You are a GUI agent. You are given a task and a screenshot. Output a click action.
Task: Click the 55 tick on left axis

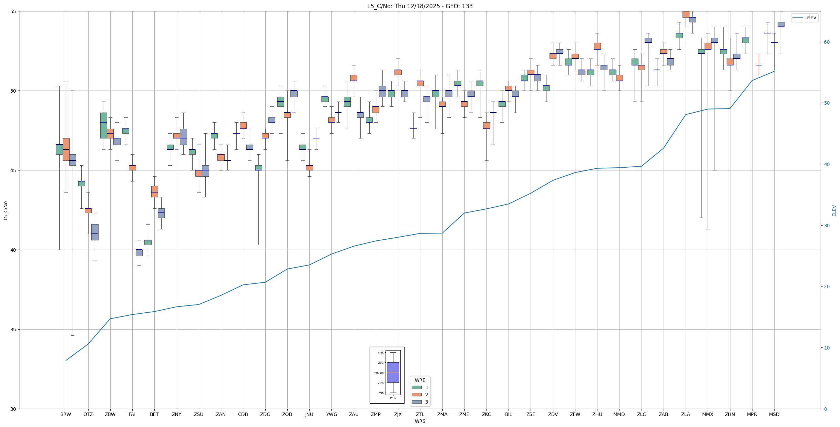[13, 11]
